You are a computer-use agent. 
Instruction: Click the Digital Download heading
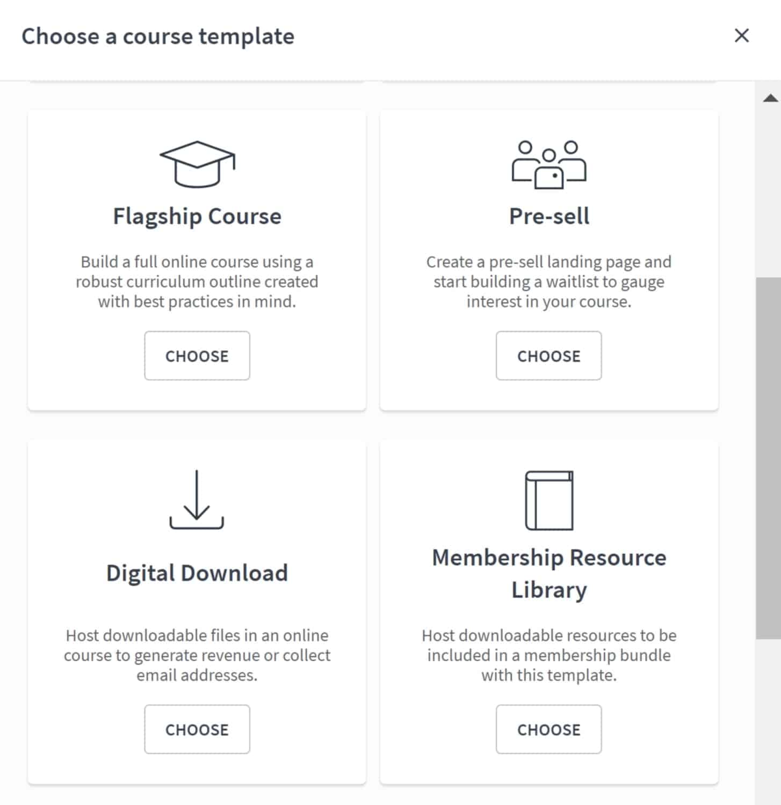(197, 572)
